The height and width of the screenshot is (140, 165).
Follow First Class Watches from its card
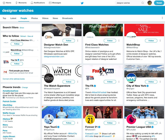(x=110, y=41)
